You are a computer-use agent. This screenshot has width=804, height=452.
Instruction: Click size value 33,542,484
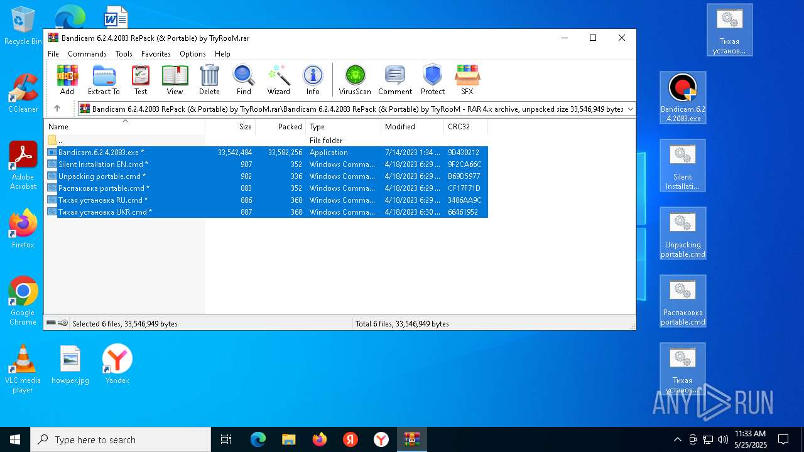235,153
